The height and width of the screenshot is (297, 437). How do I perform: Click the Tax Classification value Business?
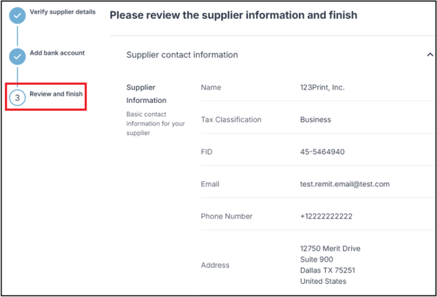click(316, 120)
